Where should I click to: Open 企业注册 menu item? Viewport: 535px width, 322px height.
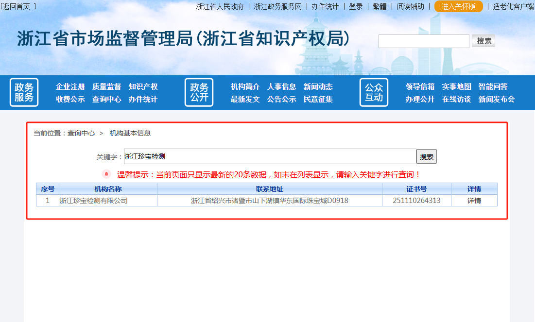[70, 86]
